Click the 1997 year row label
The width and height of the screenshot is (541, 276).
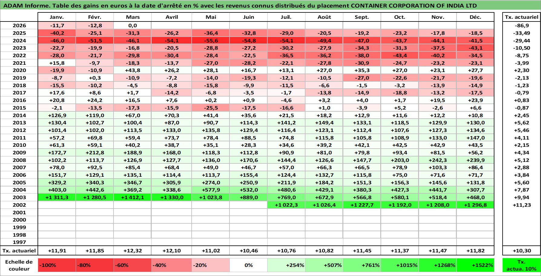point(19,242)
